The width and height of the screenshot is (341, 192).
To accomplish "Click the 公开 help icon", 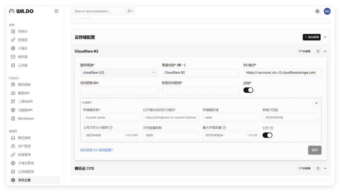I will pos(272,128).
